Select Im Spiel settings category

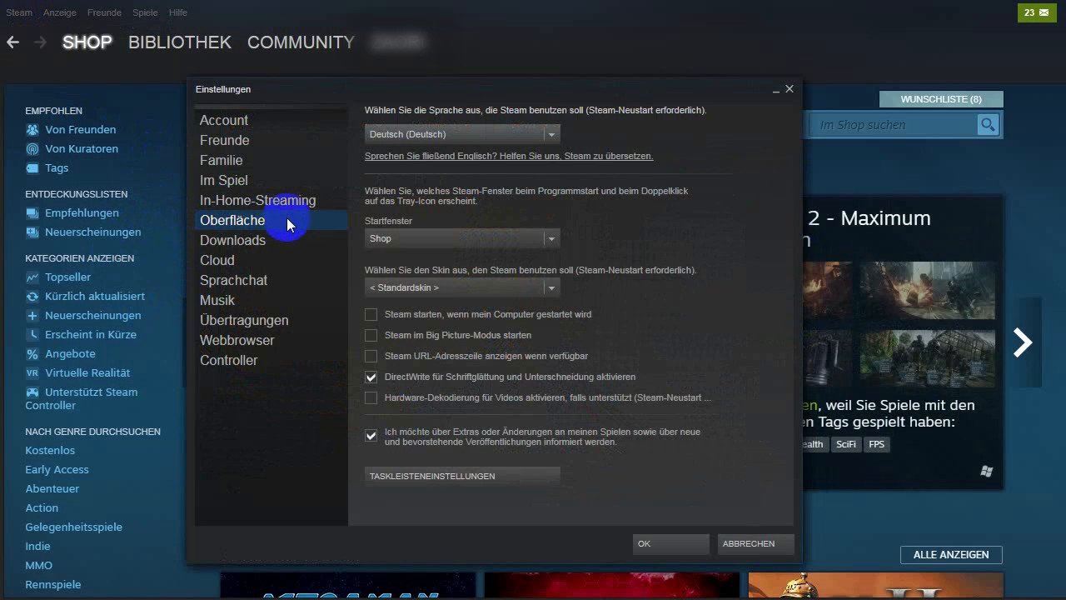click(x=271, y=180)
